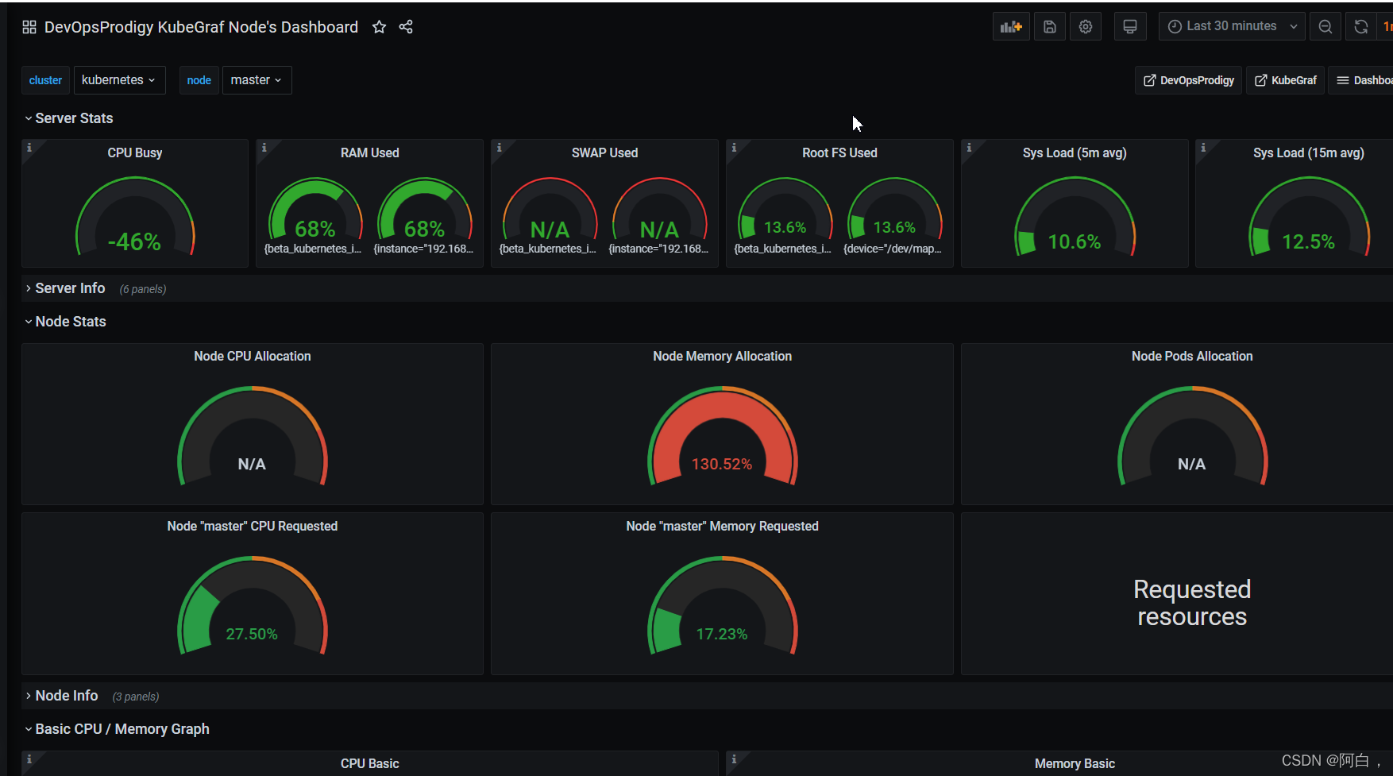Expand the Node Info row
Image resolution: width=1393 pixels, height=776 pixels.
tap(61, 696)
